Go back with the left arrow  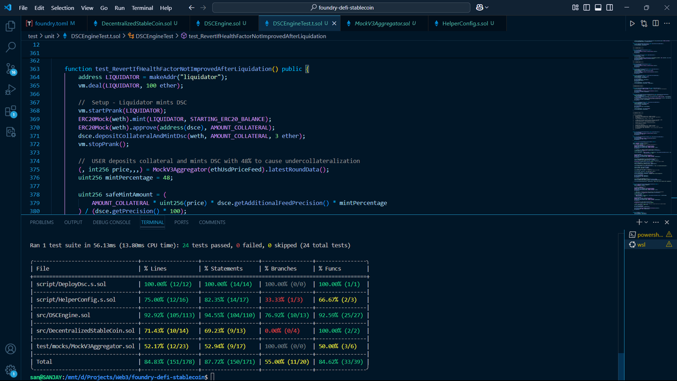tap(191, 8)
